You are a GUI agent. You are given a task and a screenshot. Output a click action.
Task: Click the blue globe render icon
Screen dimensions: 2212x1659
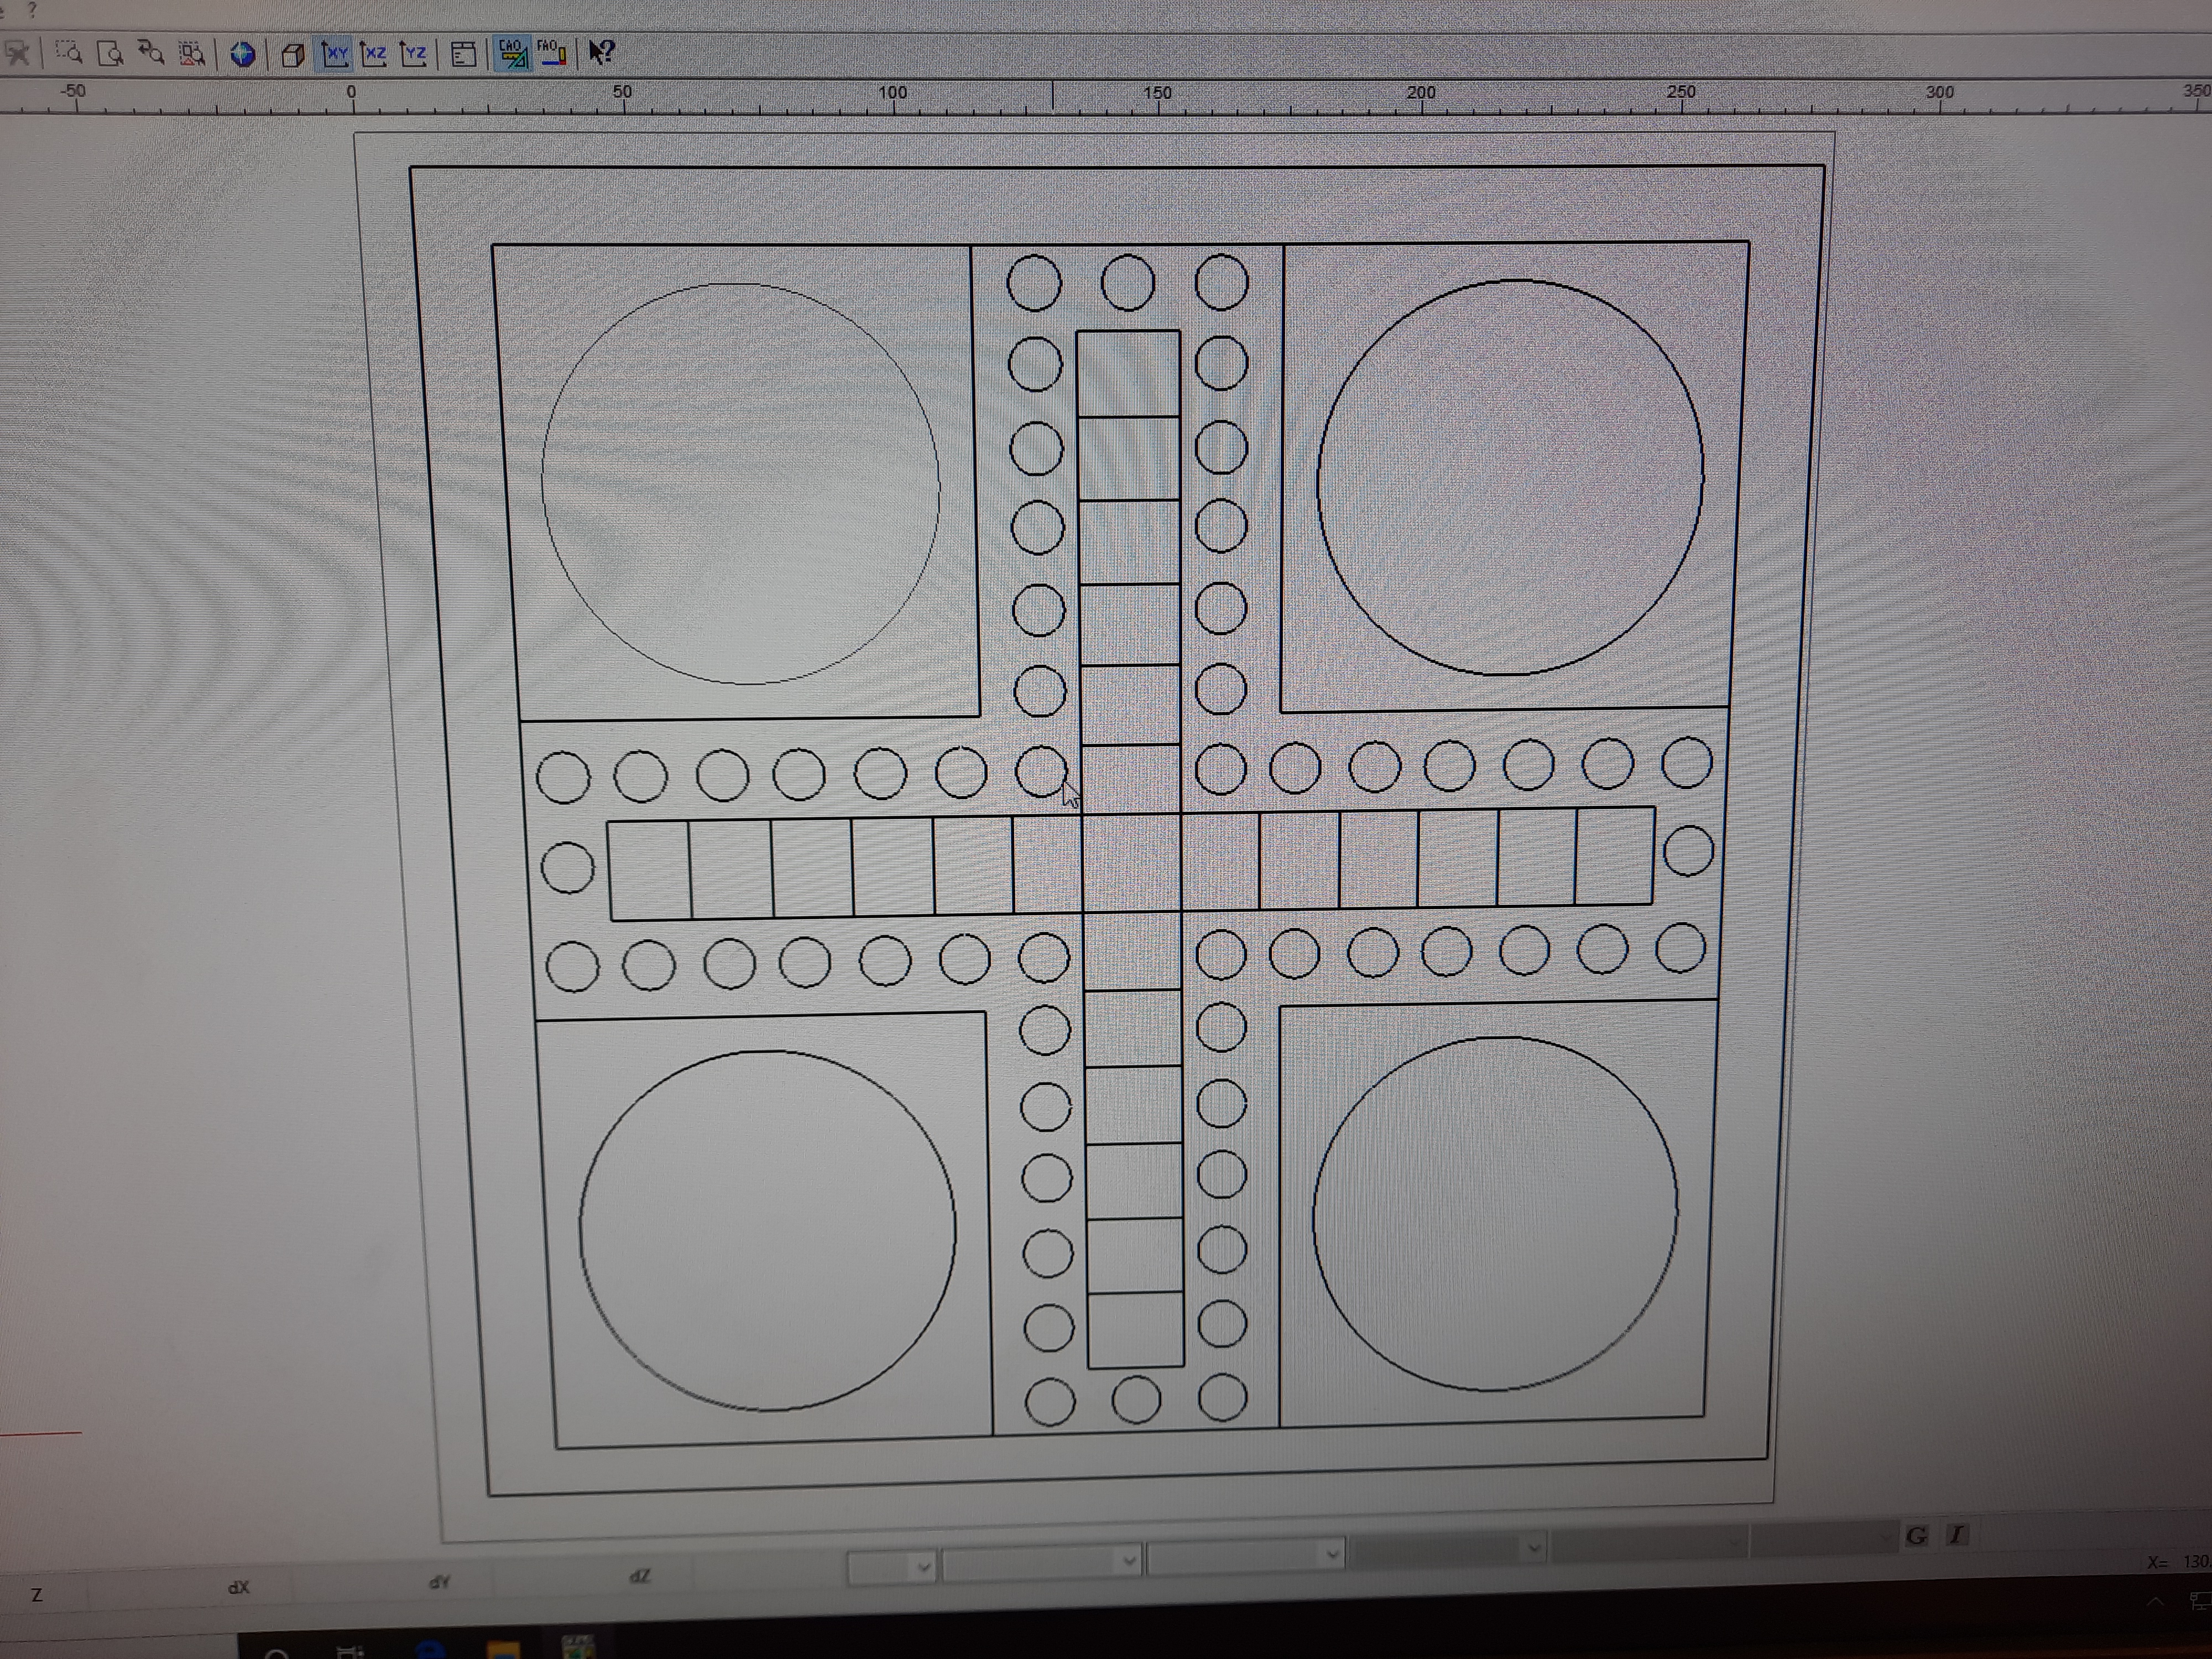pyautogui.click(x=243, y=54)
